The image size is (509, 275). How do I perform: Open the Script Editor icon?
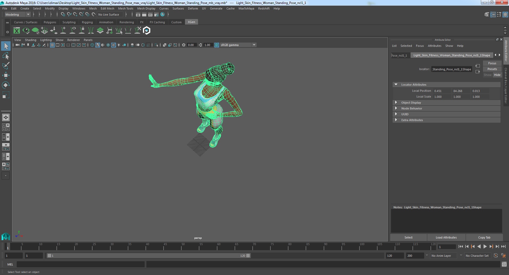tap(504, 264)
